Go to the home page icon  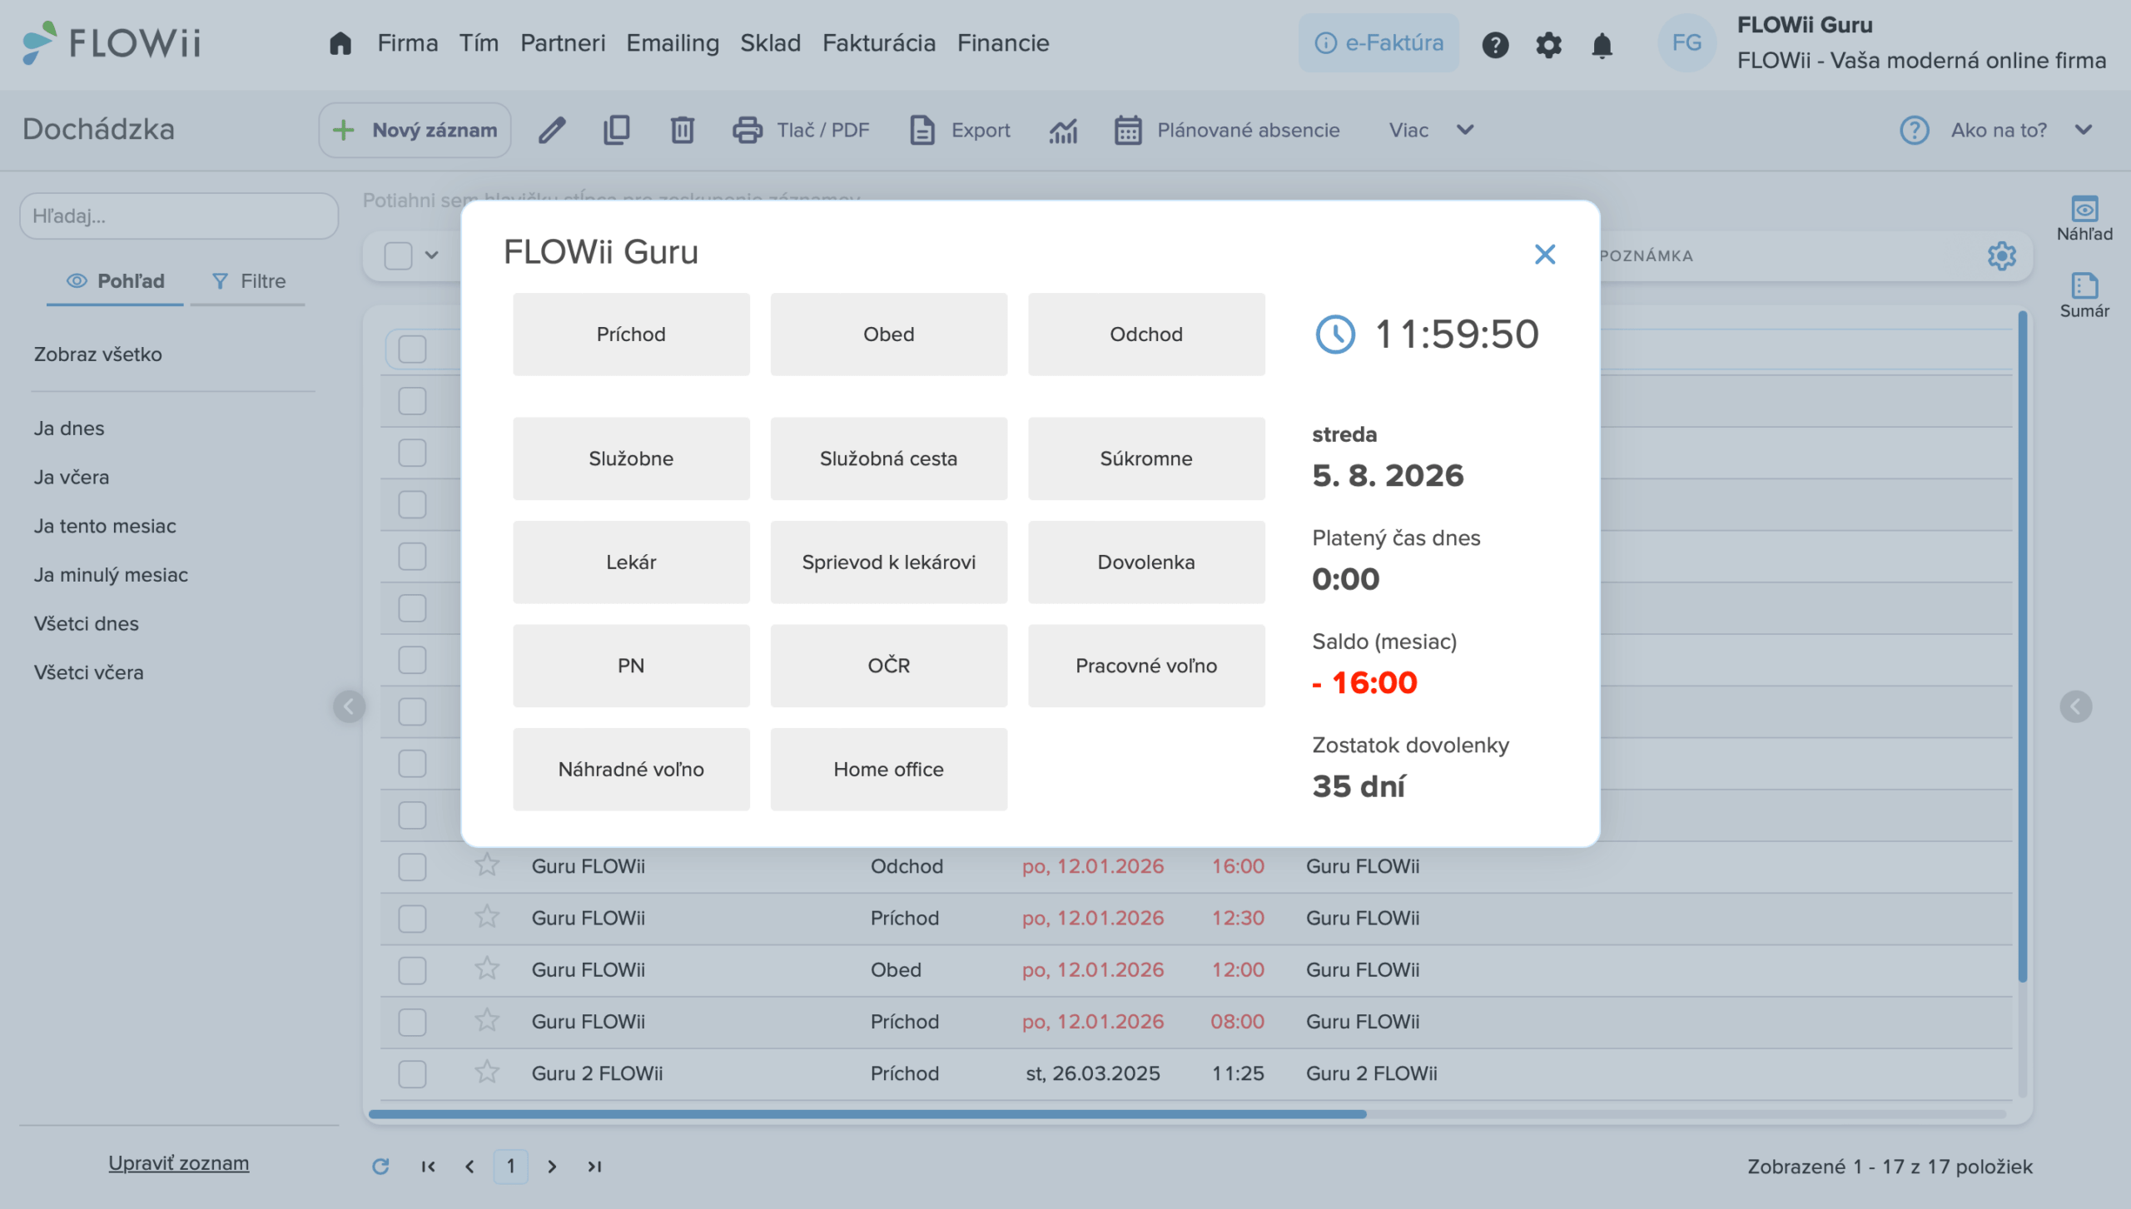point(340,43)
